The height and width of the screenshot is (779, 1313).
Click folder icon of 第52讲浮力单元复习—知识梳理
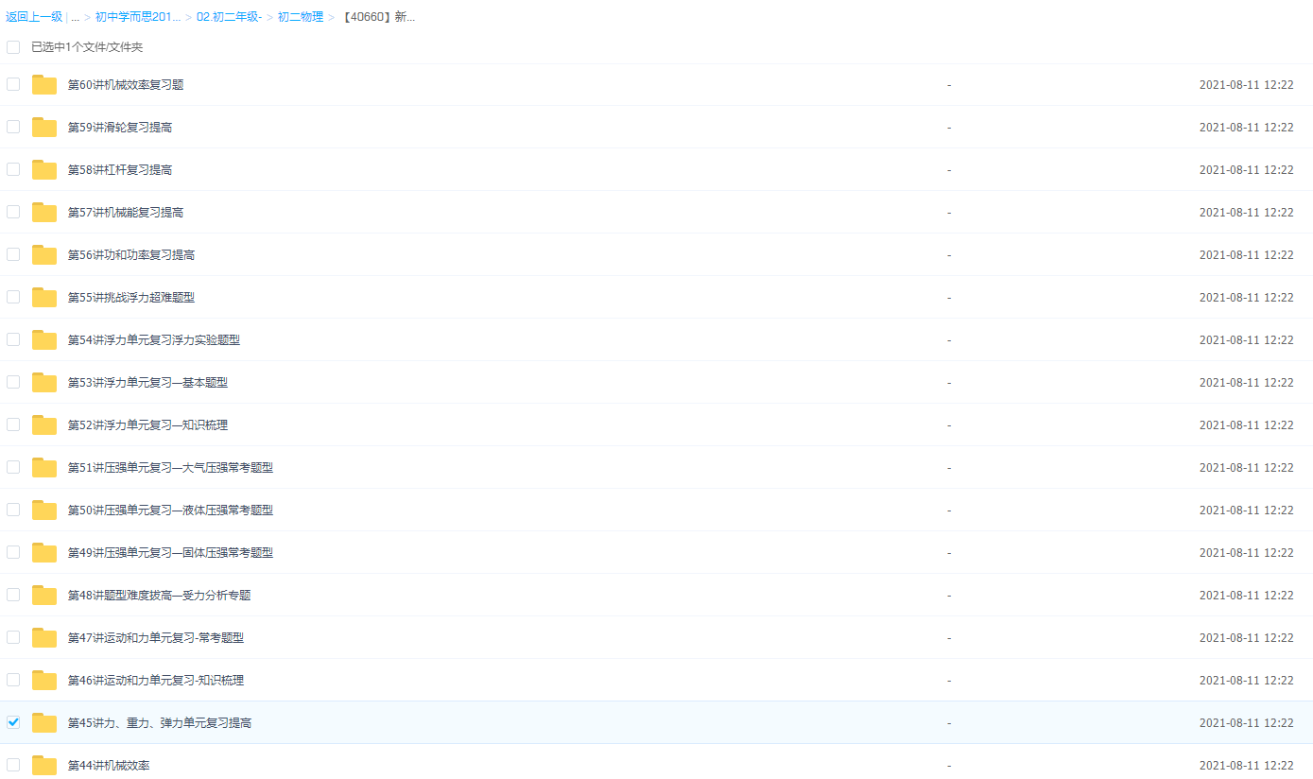point(44,425)
